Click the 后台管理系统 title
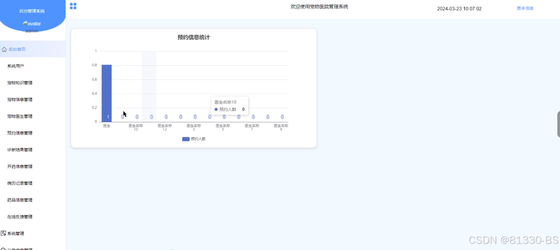The height and width of the screenshot is (250, 560). [32, 11]
